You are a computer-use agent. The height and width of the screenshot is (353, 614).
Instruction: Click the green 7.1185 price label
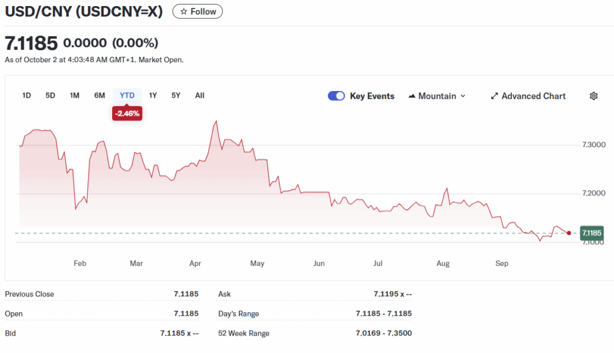pyautogui.click(x=591, y=233)
